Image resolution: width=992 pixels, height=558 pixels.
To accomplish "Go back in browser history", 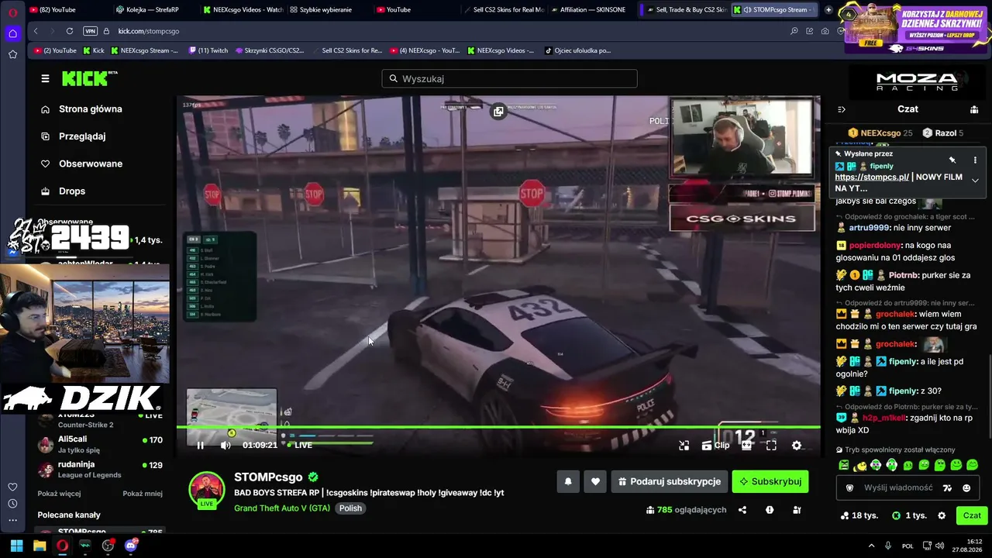I will click(x=36, y=31).
